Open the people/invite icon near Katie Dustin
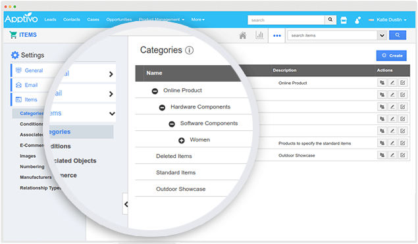418x244 pixels. click(x=357, y=20)
